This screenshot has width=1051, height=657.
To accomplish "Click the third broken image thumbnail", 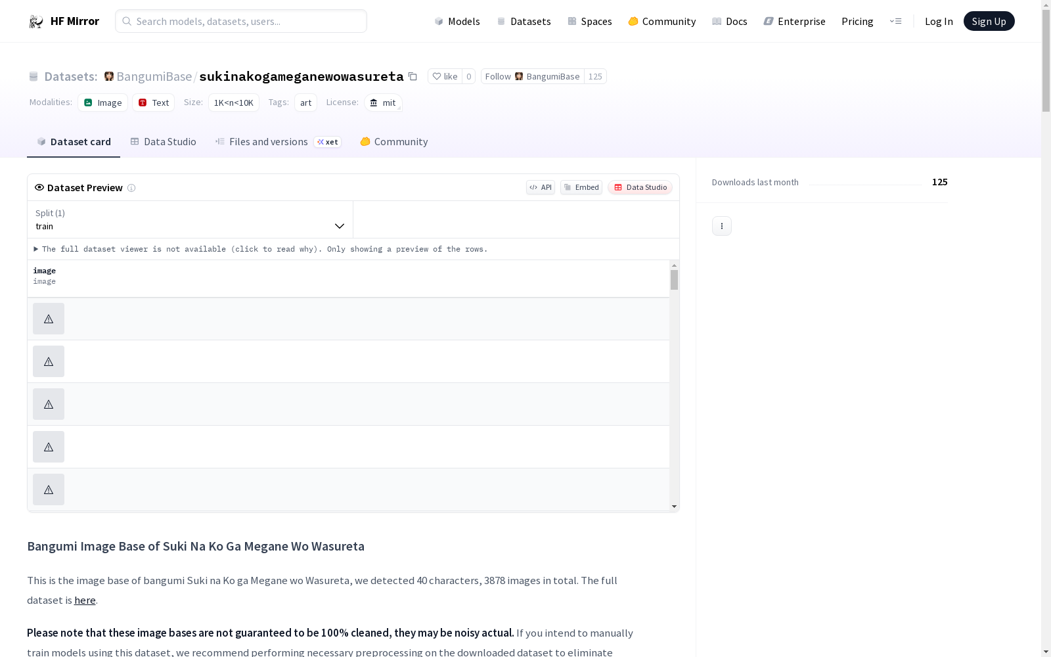I will point(49,404).
